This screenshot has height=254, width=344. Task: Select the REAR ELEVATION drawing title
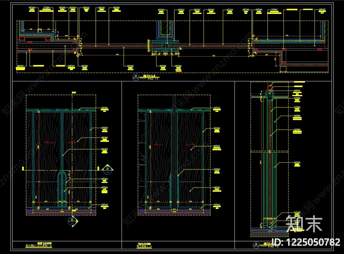[144, 244]
